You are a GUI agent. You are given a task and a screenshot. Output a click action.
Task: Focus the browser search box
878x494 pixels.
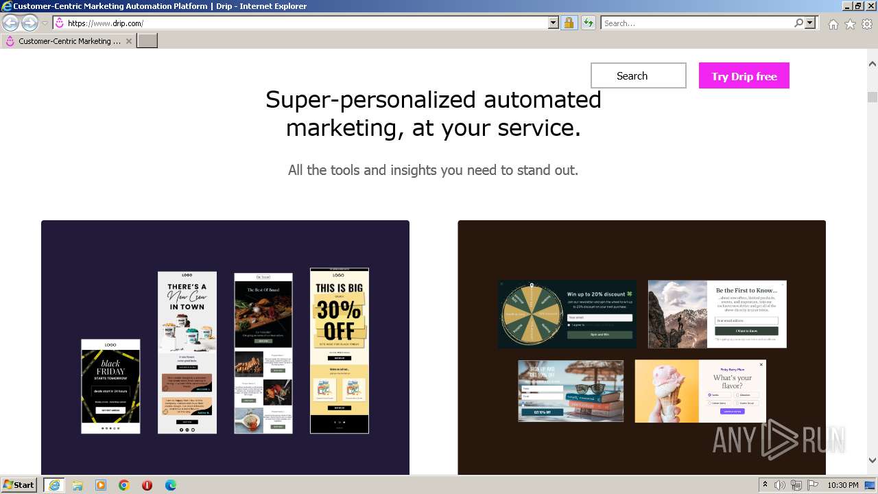coord(698,23)
